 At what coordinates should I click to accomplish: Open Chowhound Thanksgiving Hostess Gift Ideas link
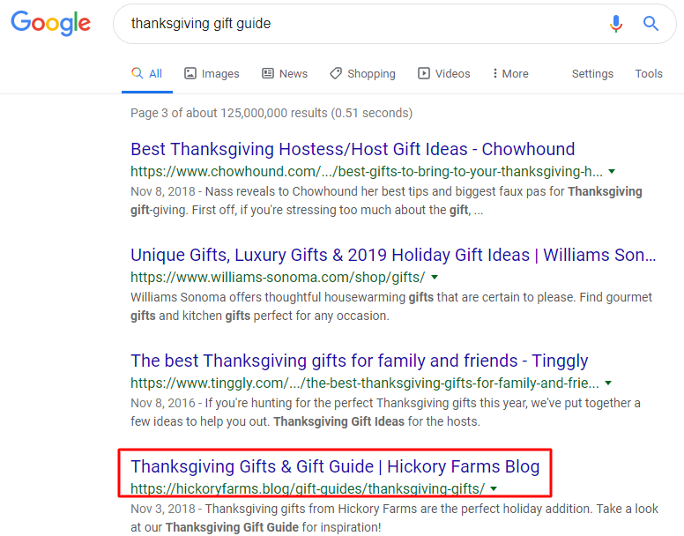click(353, 149)
